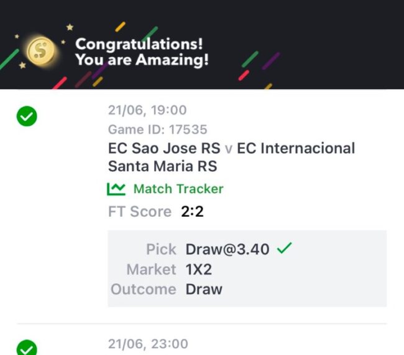Select the 21/06, 19:00 match time
Viewport: 404px width, 355px height.
147,110
